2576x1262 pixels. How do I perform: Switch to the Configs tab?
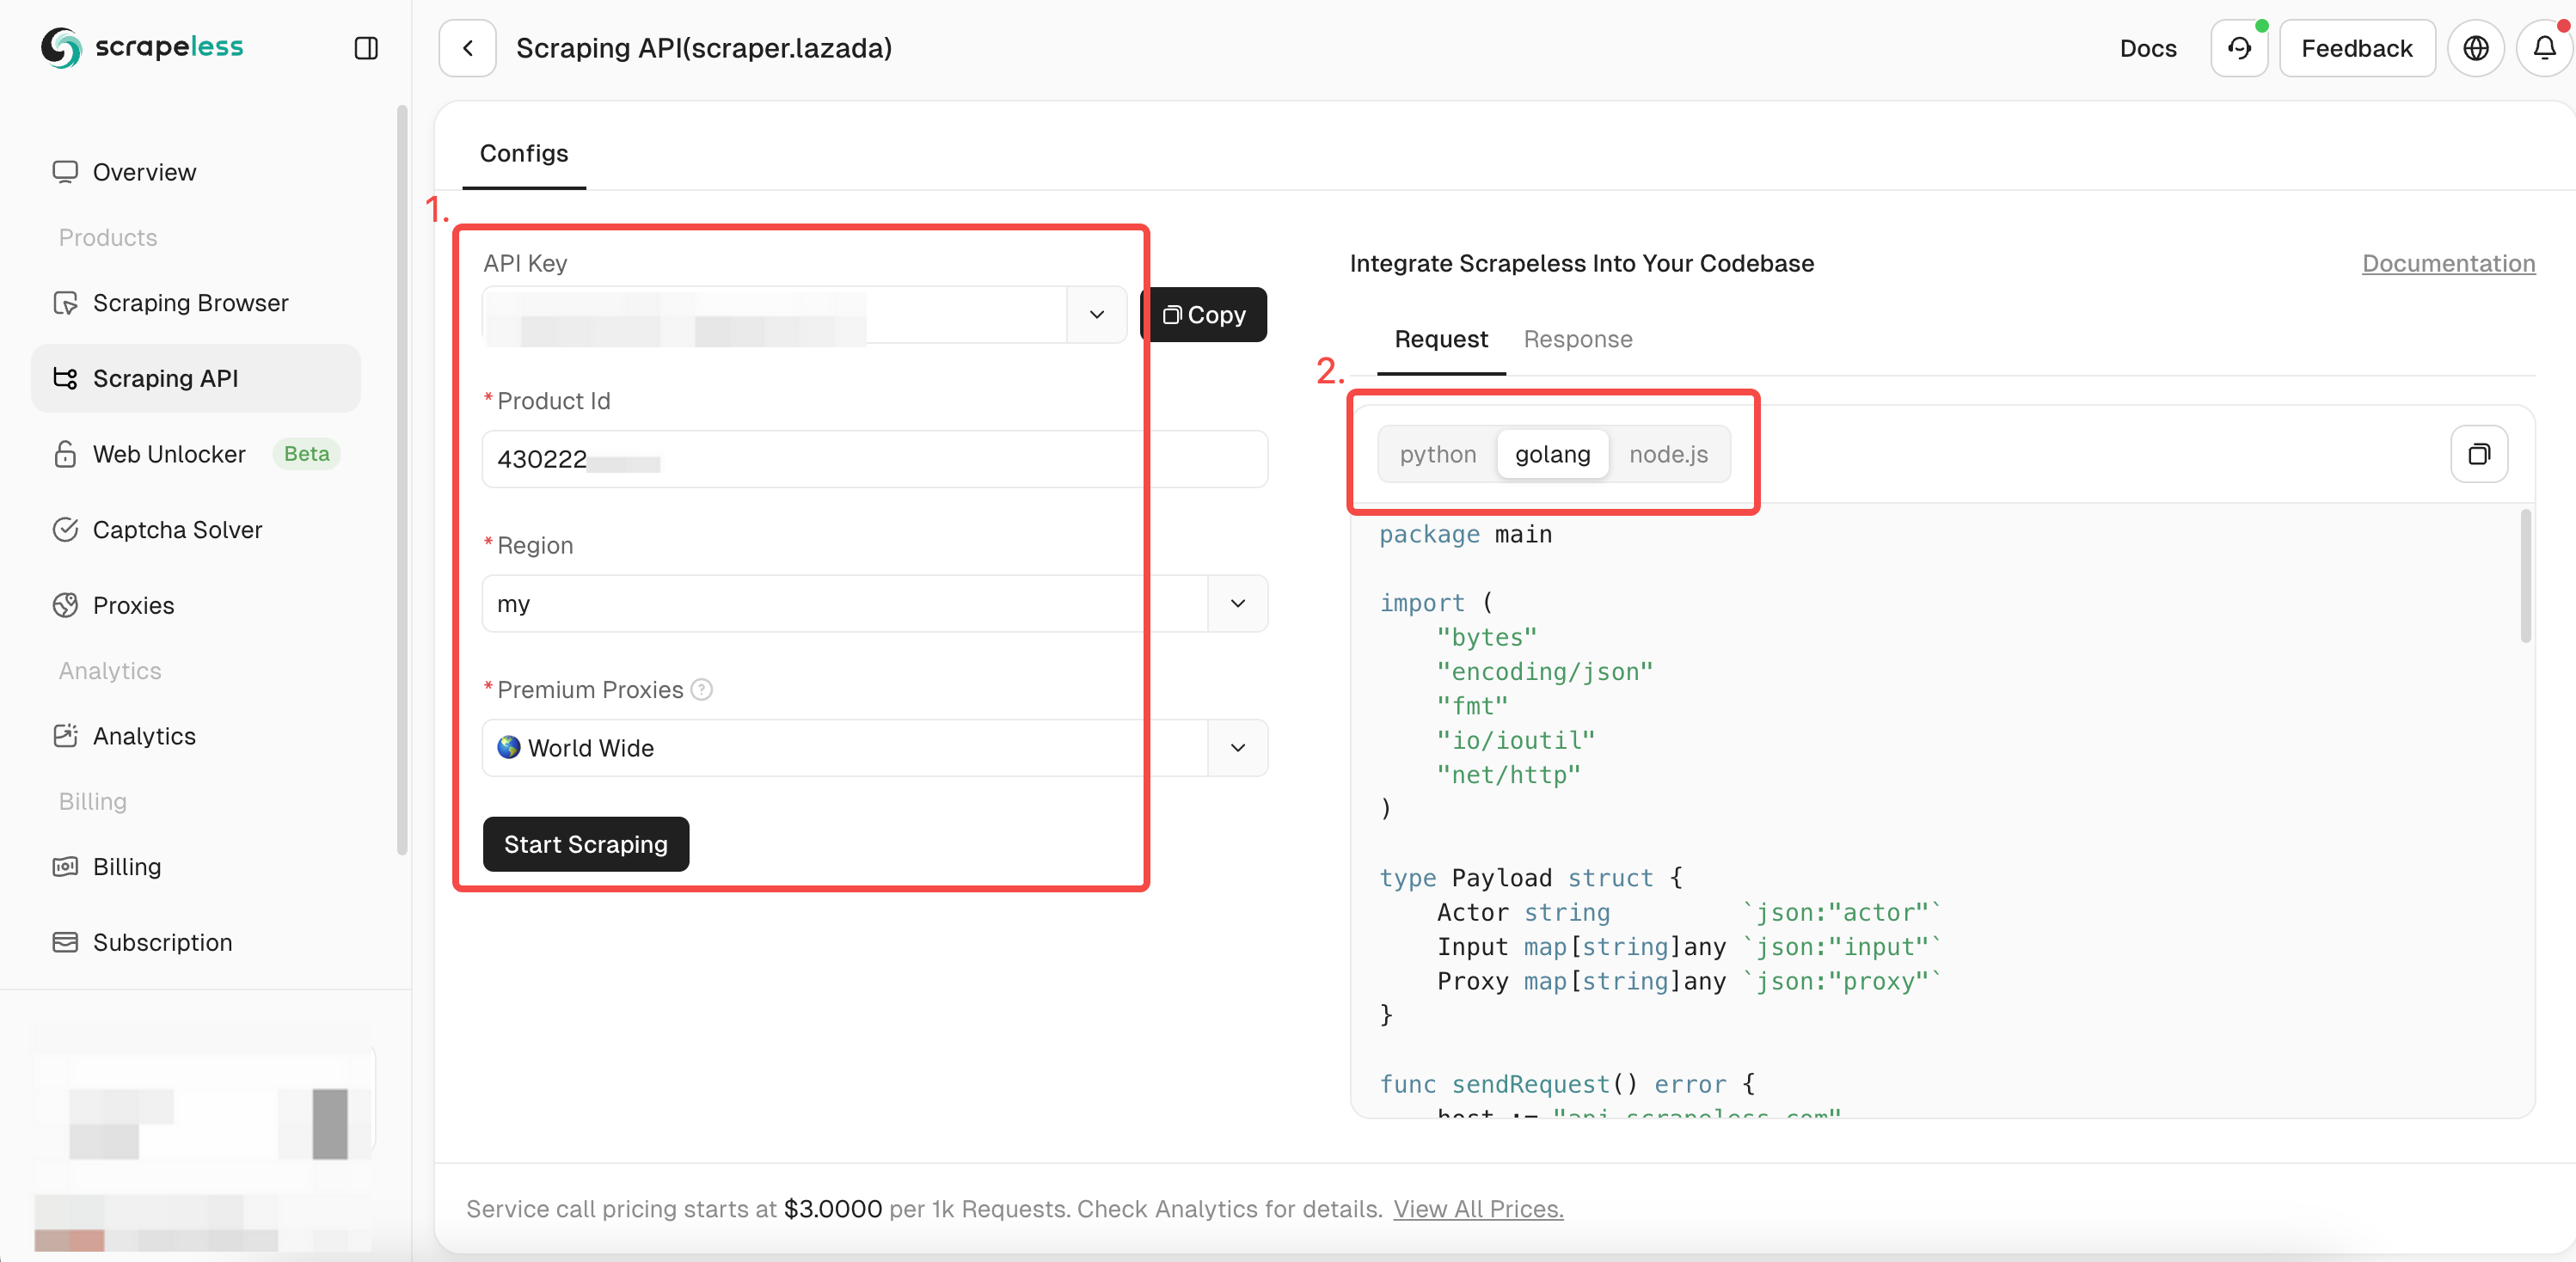[x=524, y=153]
